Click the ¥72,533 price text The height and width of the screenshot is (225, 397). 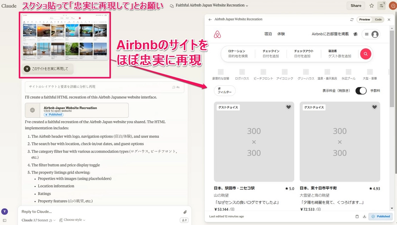[307, 210]
